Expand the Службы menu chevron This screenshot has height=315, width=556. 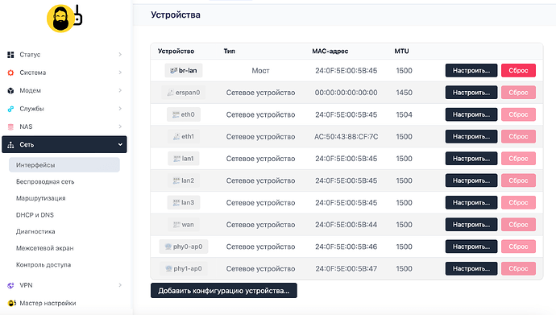point(120,109)
